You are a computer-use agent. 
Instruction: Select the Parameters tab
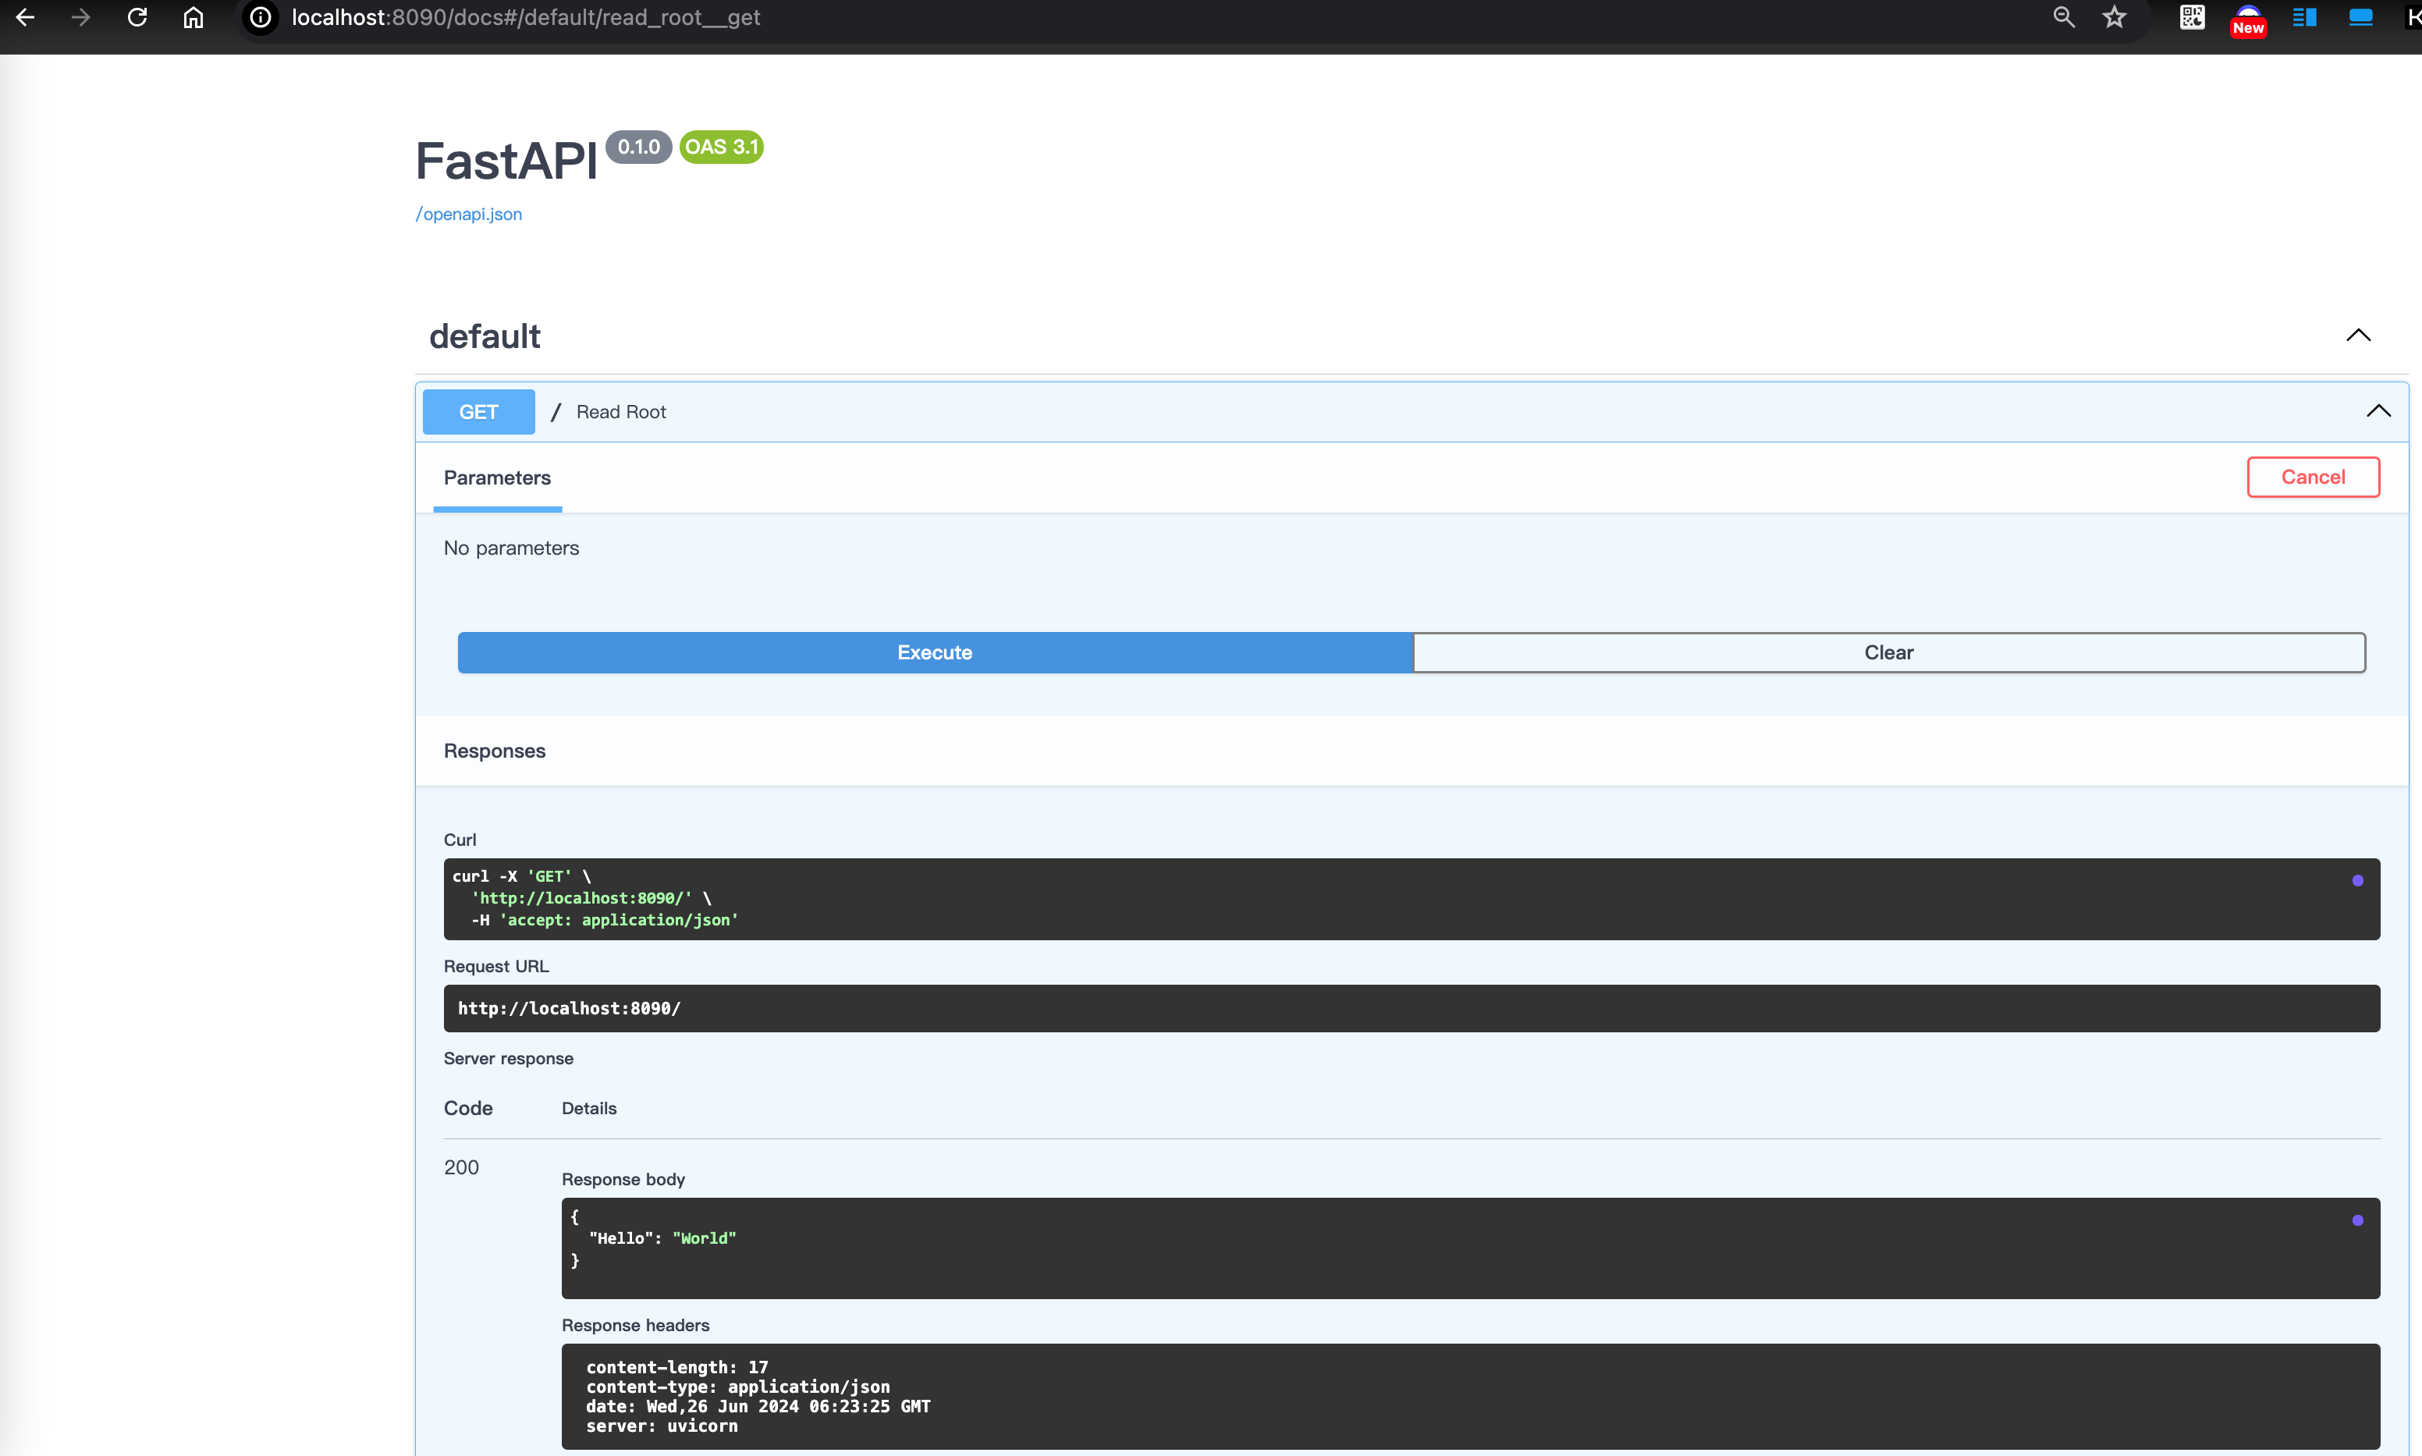point(497,478)
